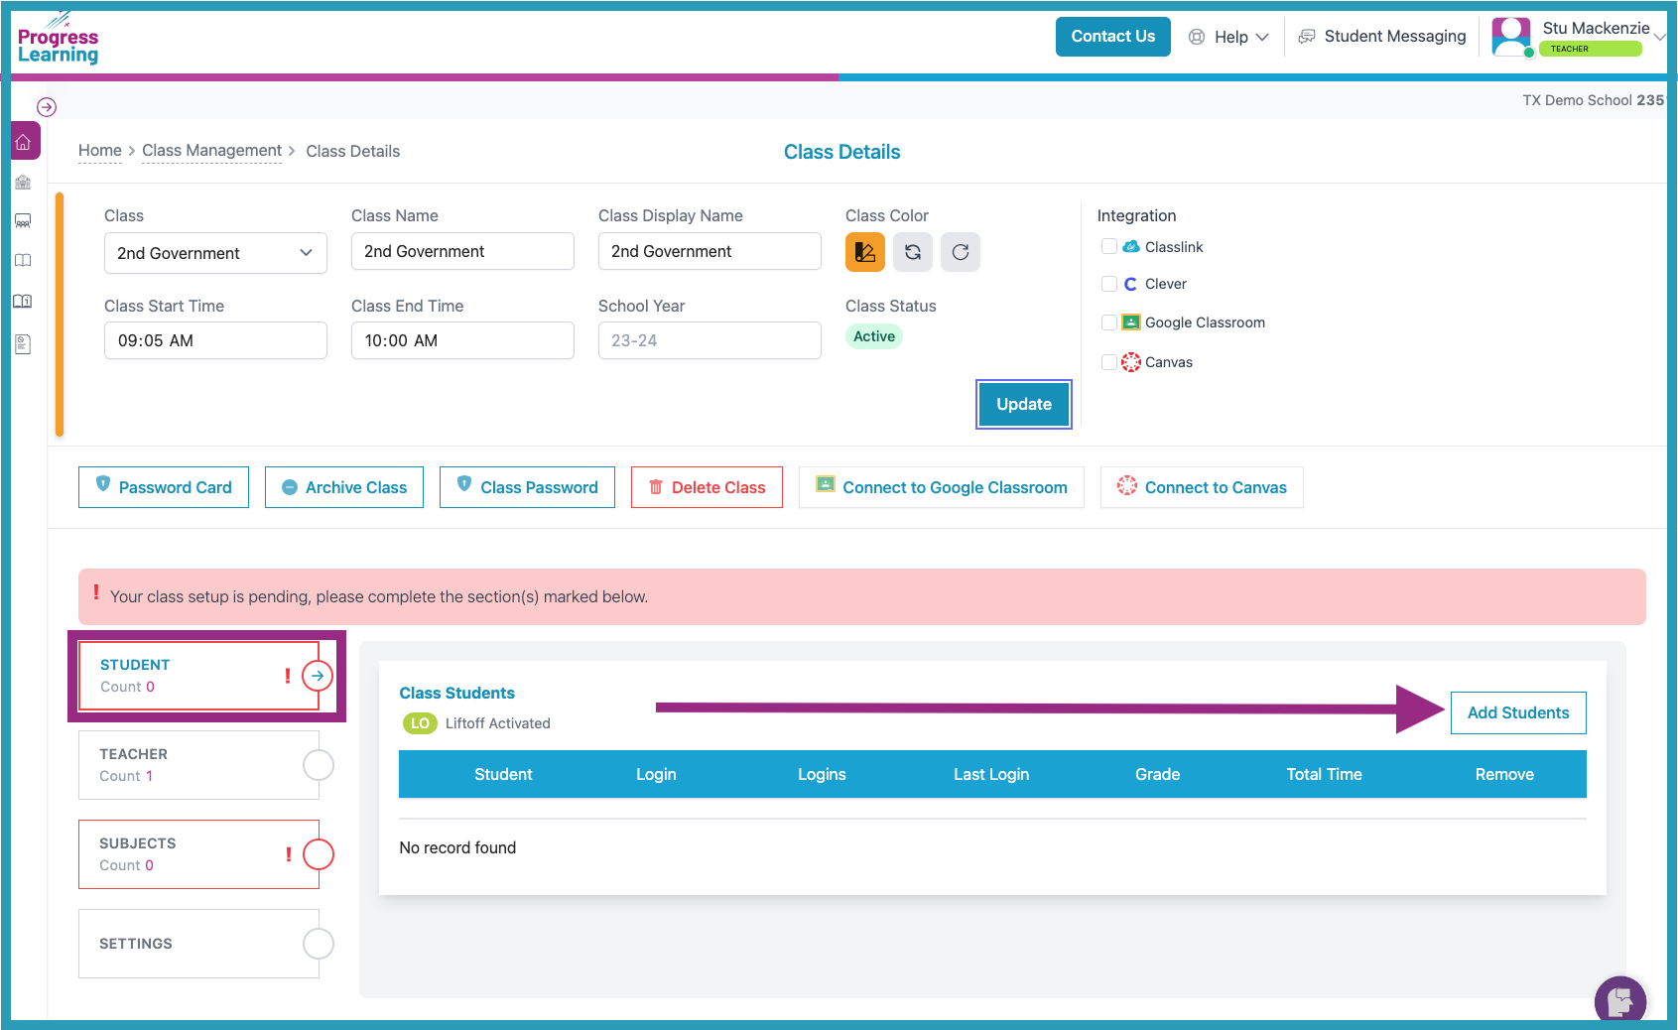This screenshot has height=1030, width=1678.
Task: Click the Class Display Name field
Action: [710, 251]
